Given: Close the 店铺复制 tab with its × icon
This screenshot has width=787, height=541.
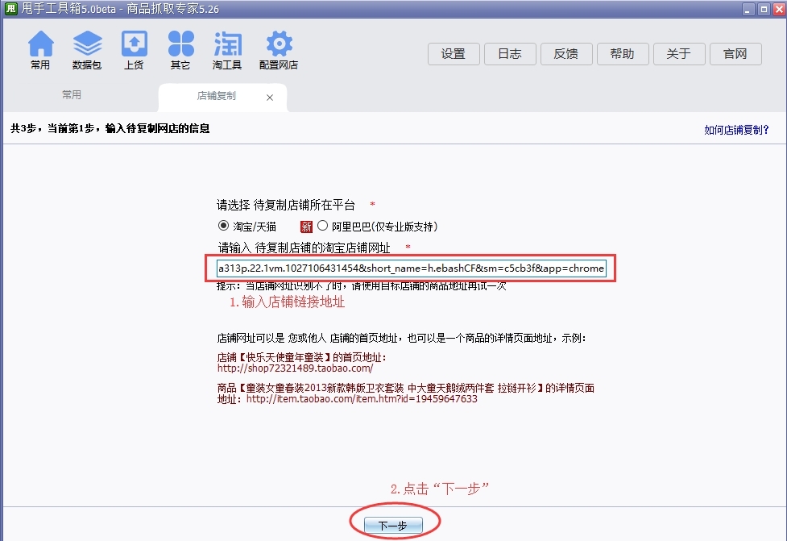Looking at the screenshot, I should point(271,94).
